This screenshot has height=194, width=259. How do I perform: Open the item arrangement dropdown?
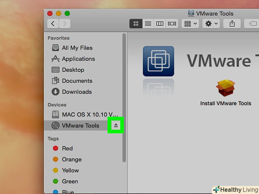[x=190, y=23]
